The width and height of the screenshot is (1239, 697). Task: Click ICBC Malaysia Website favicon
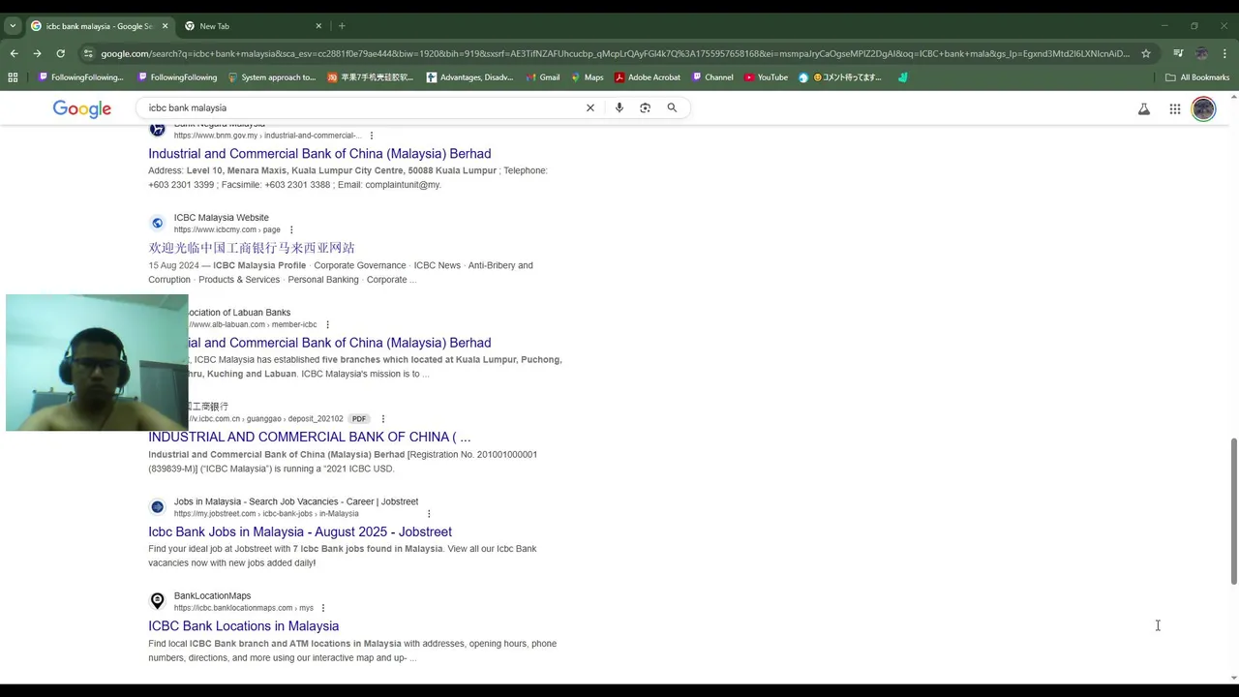[158, 224]
